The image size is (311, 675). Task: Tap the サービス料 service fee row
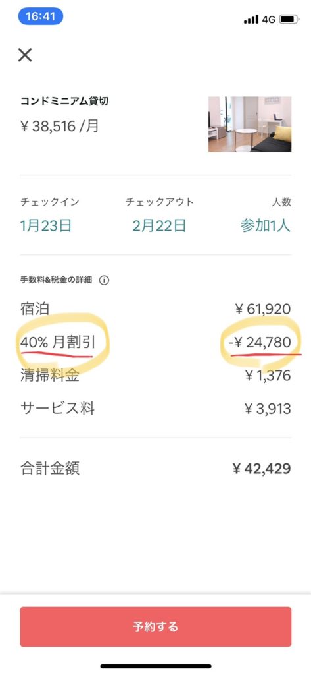click(155, 409)
